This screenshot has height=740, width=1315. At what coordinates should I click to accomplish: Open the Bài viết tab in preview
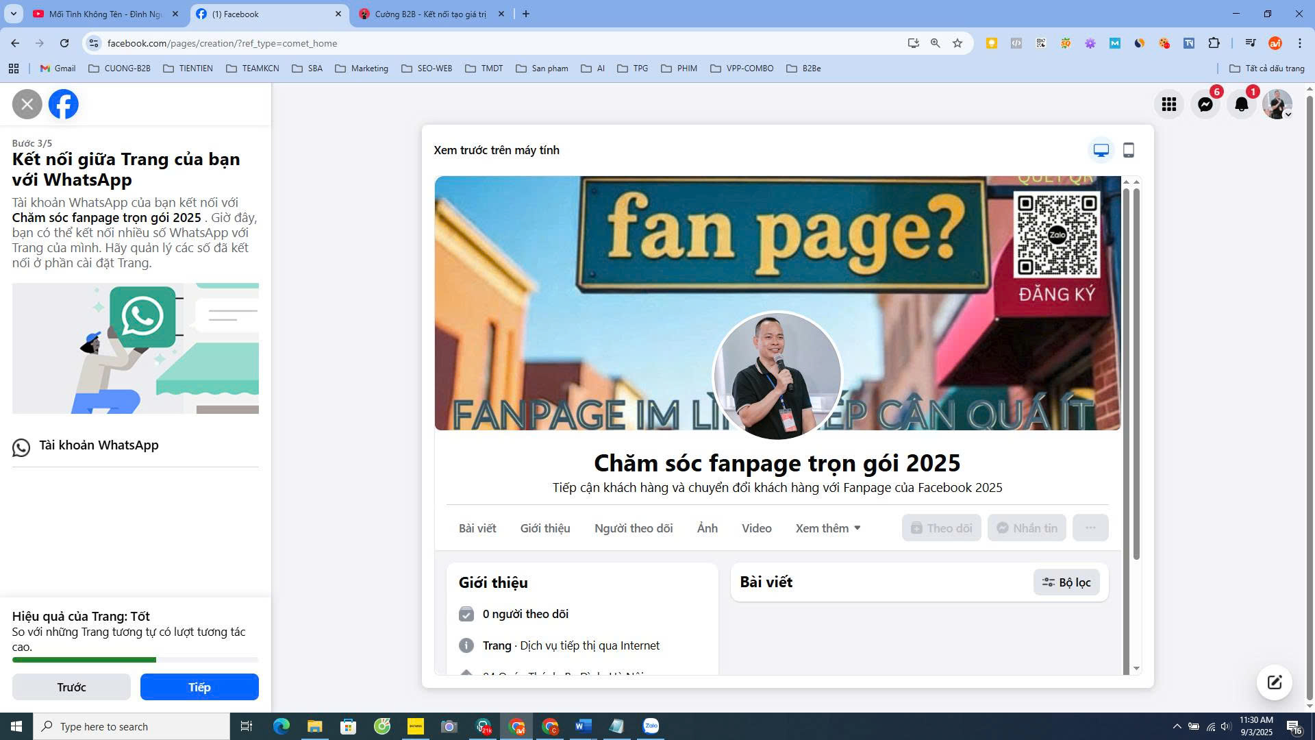pyautogui.click(x=477, y=528)
